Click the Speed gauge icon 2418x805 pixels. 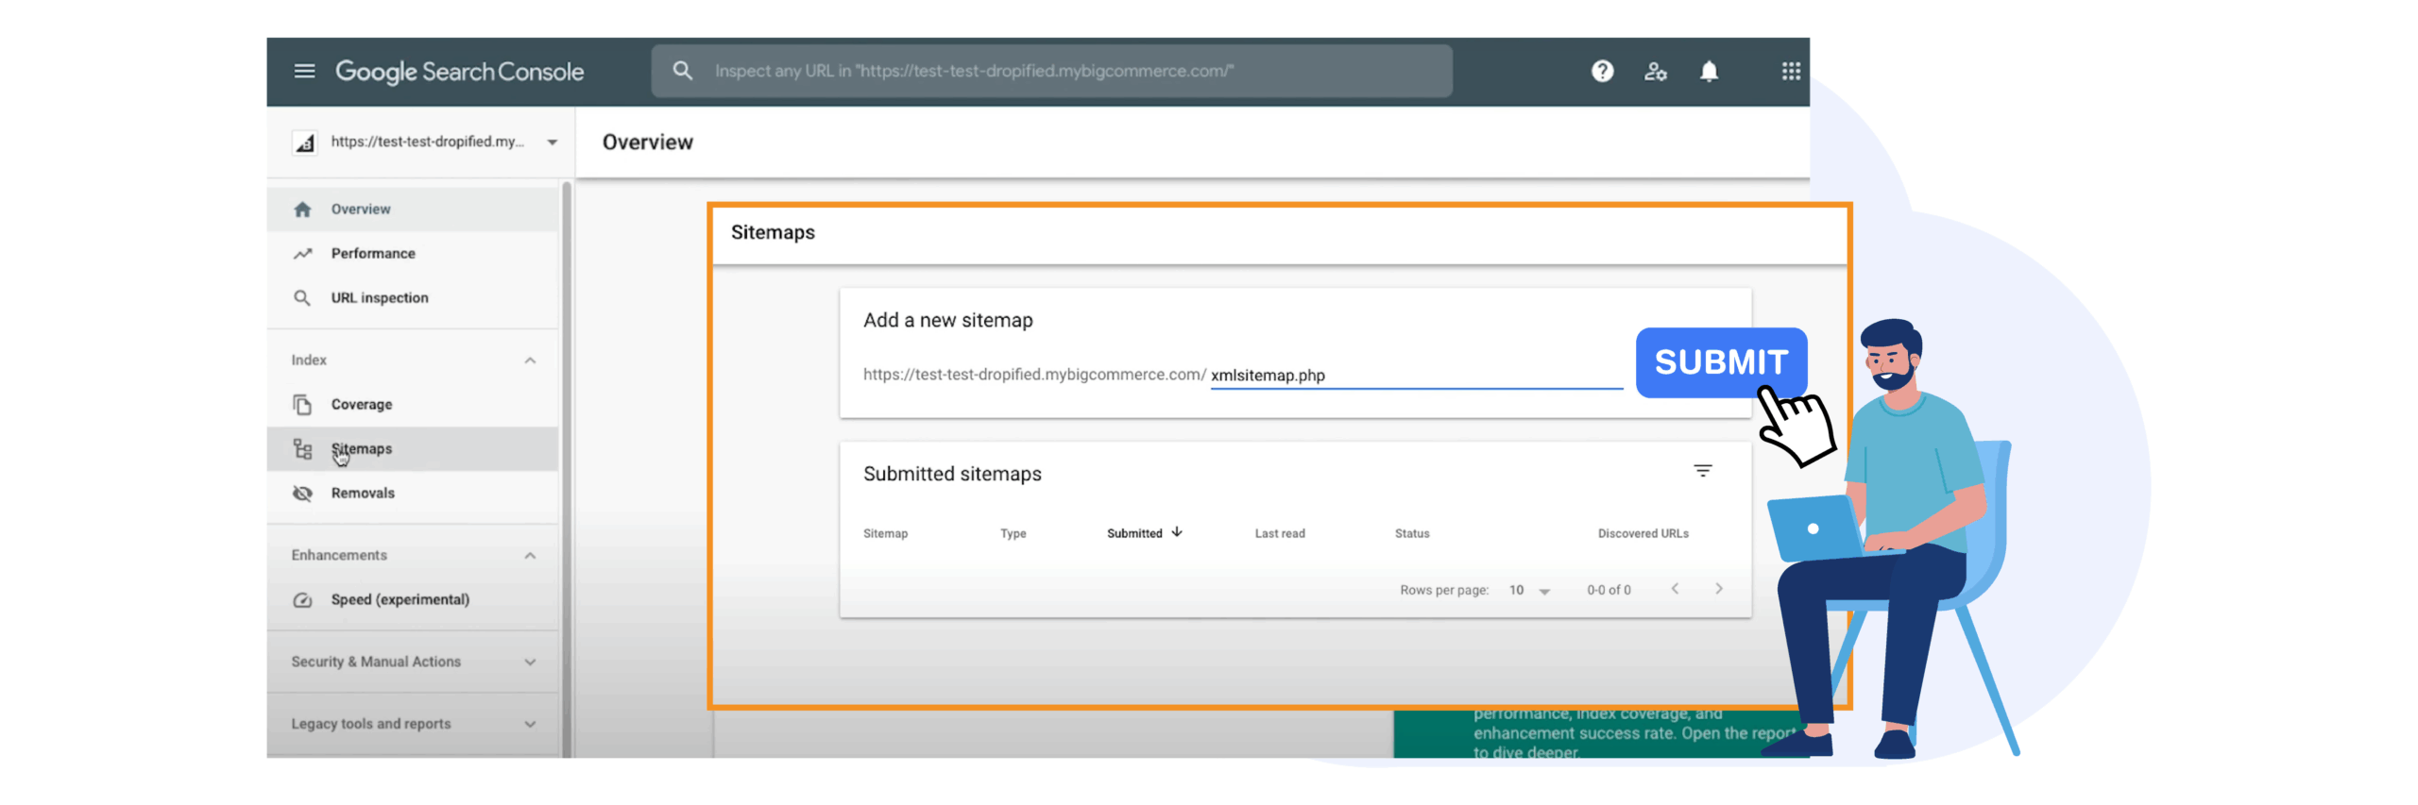click(x=302, y=600)
